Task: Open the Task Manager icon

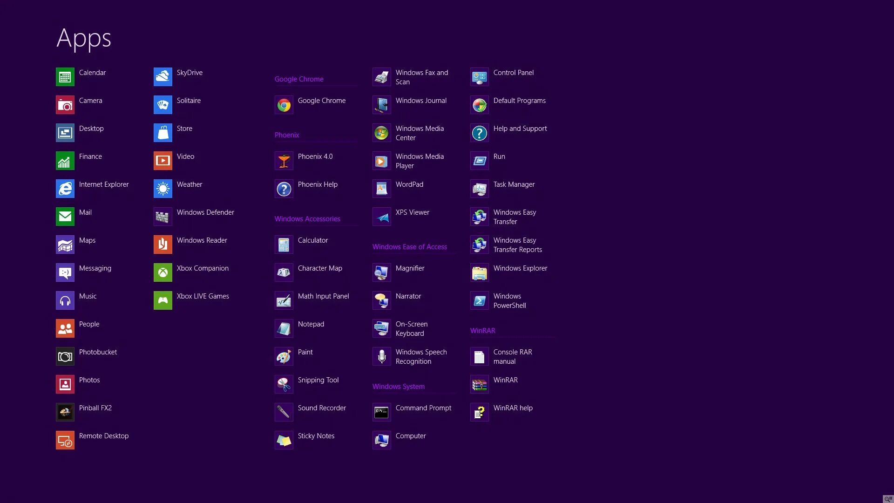Action: click(479, 189)
